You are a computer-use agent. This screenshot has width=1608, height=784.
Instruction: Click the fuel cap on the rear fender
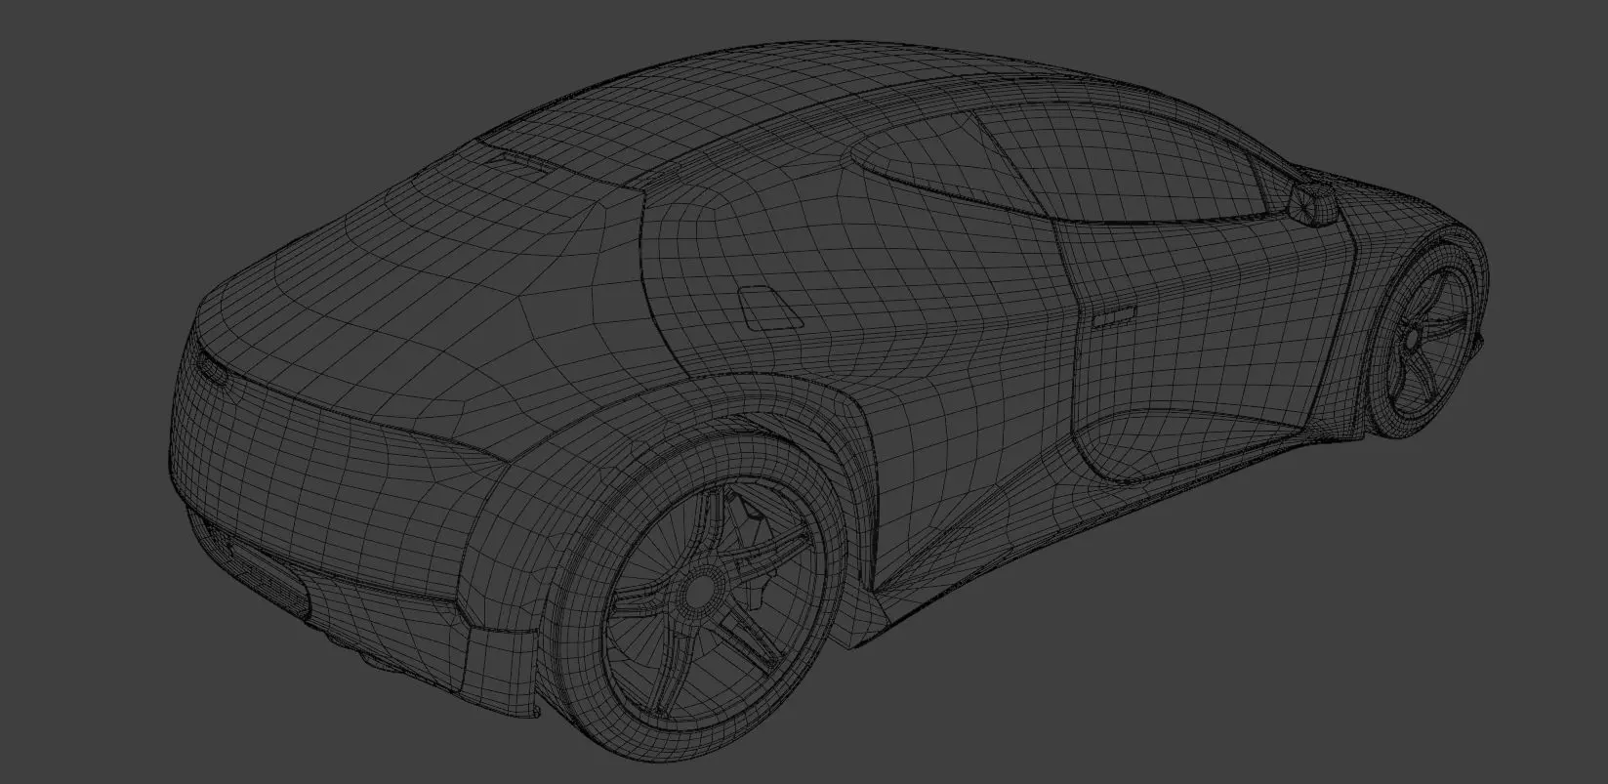[769, 308]
